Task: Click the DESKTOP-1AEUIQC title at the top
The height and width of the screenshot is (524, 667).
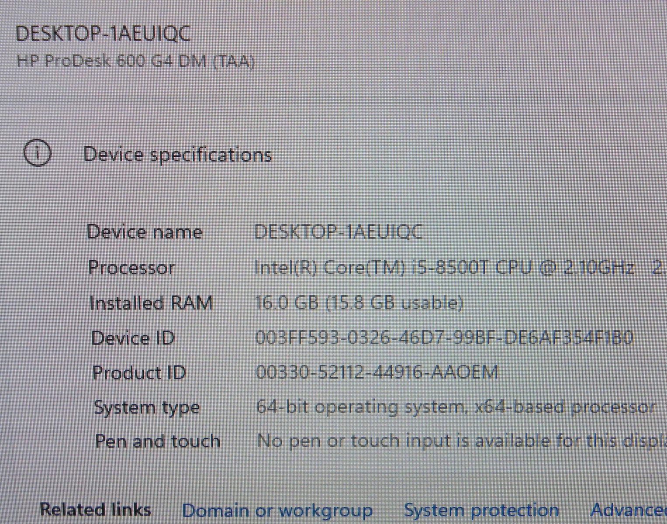Action: 103,34
